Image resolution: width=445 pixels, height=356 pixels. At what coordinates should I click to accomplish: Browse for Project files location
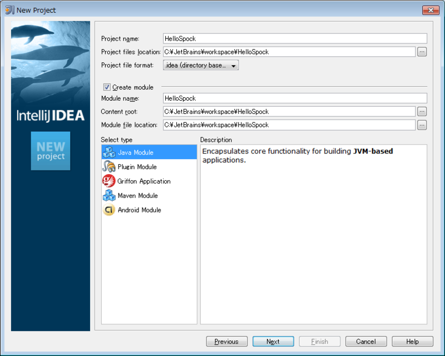tap(422, 52)
